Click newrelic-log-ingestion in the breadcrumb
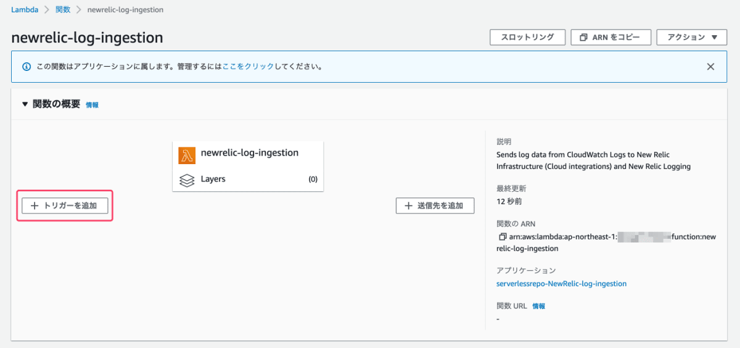This screenshot has height=348, width=740. [126, 10]
